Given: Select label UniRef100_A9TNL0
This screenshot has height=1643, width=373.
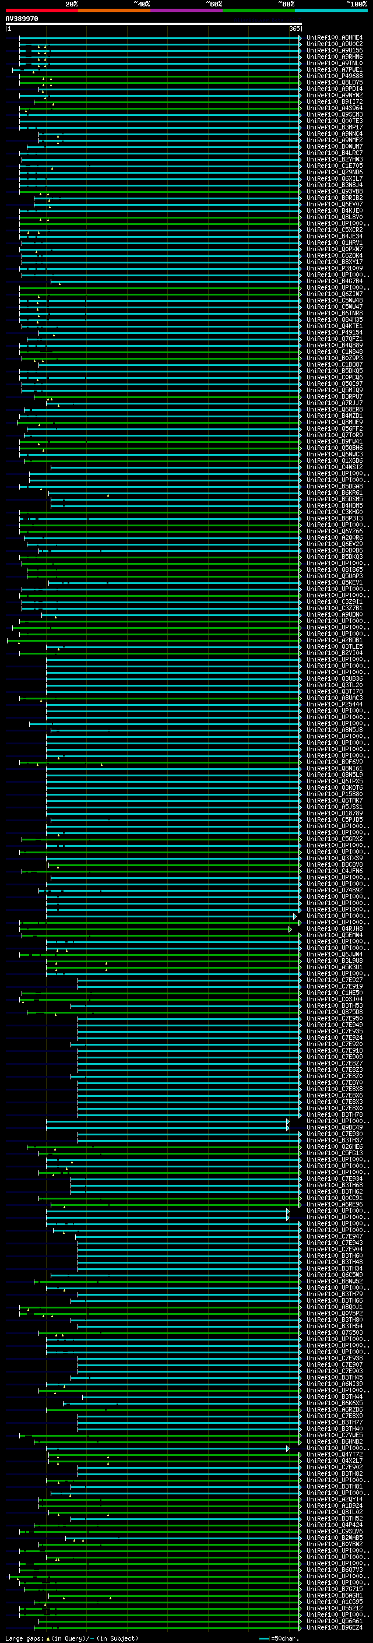Looking at the screenshot, I should pos(334,63).
